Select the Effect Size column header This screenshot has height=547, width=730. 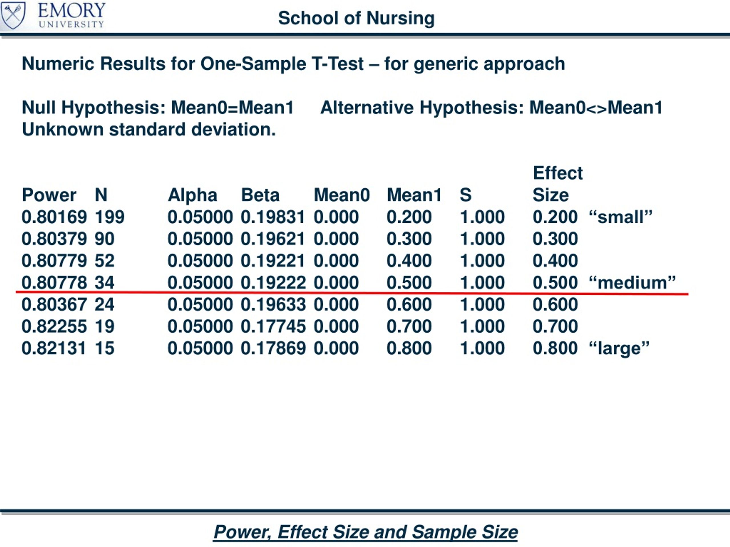pyautogui.click(x=557, y=184)
